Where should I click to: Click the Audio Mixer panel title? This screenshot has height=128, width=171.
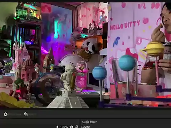89,122
